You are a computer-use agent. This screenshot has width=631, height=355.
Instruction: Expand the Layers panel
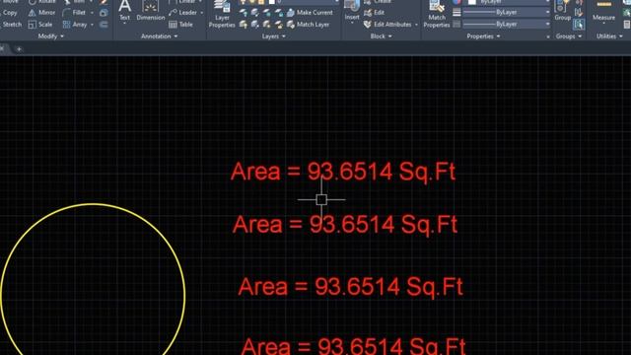274,36
